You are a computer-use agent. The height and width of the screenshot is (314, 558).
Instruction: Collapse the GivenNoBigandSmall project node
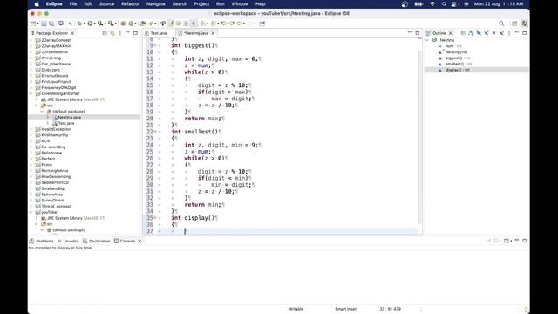click(x=31, y=93)
